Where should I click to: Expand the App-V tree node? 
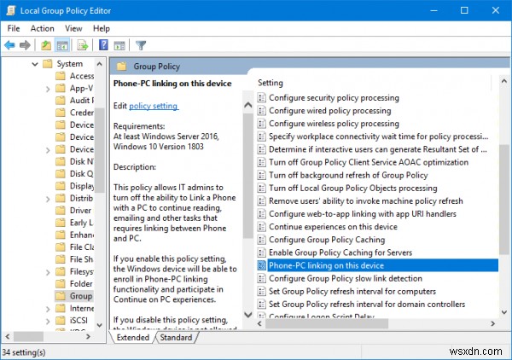48,89
